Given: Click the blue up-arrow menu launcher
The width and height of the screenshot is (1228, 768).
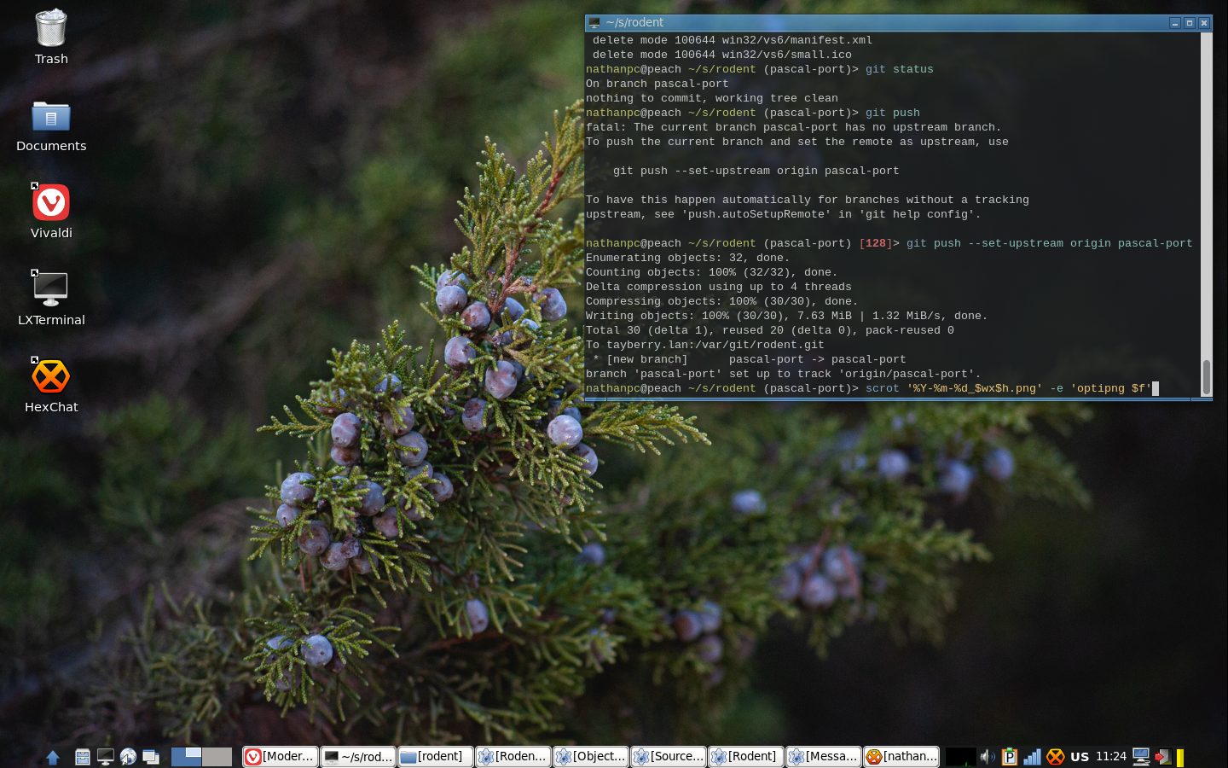Looking at the screenshot, I should [53, 757].
